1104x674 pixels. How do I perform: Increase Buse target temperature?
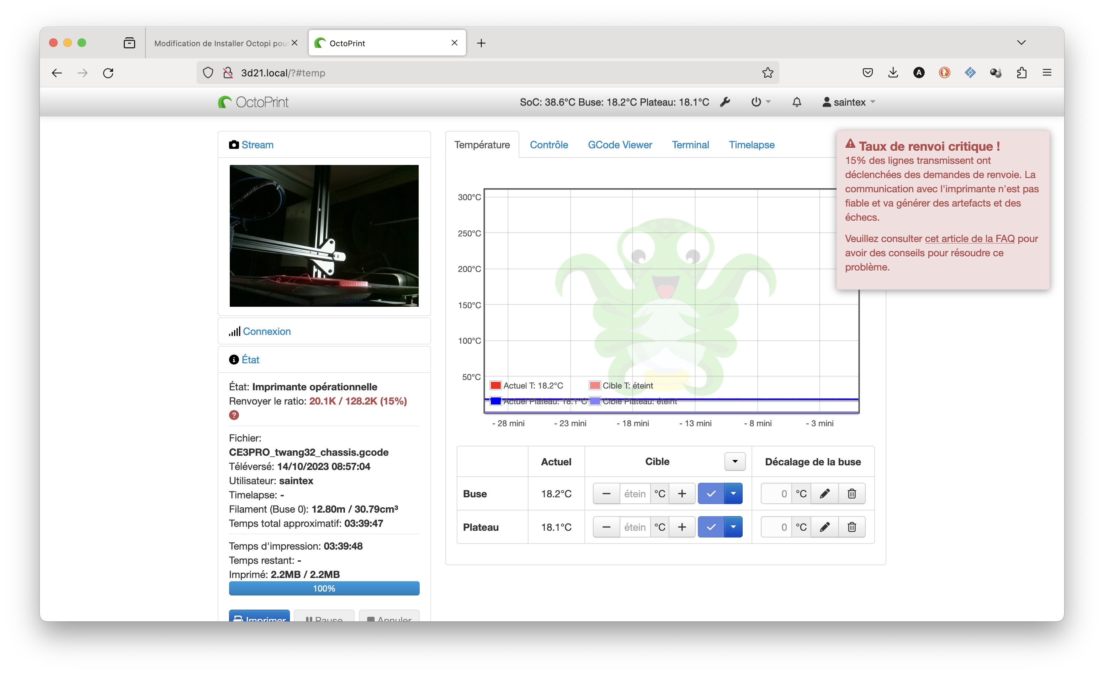pos(681,493)
